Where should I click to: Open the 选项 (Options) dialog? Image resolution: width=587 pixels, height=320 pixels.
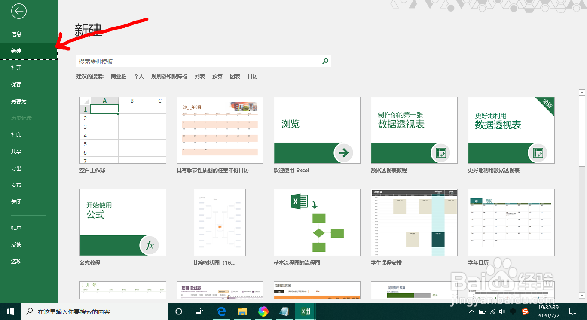(16, 261)
